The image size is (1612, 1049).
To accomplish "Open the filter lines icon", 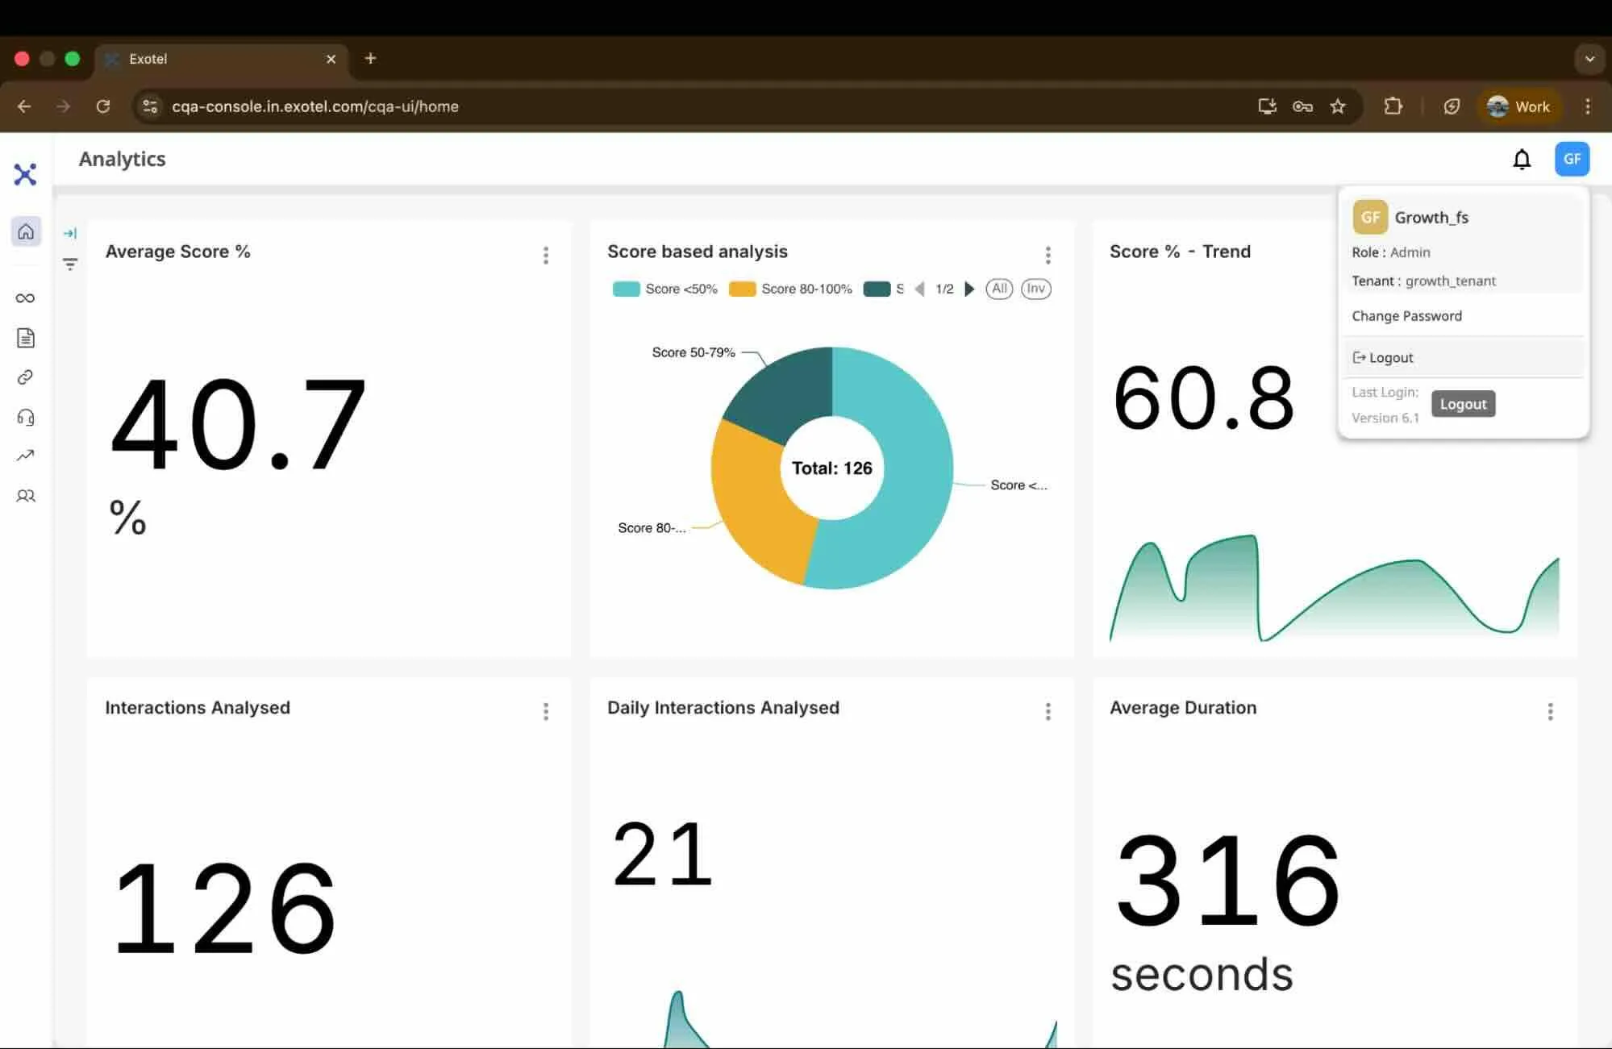I will click(x=70, y=264).
